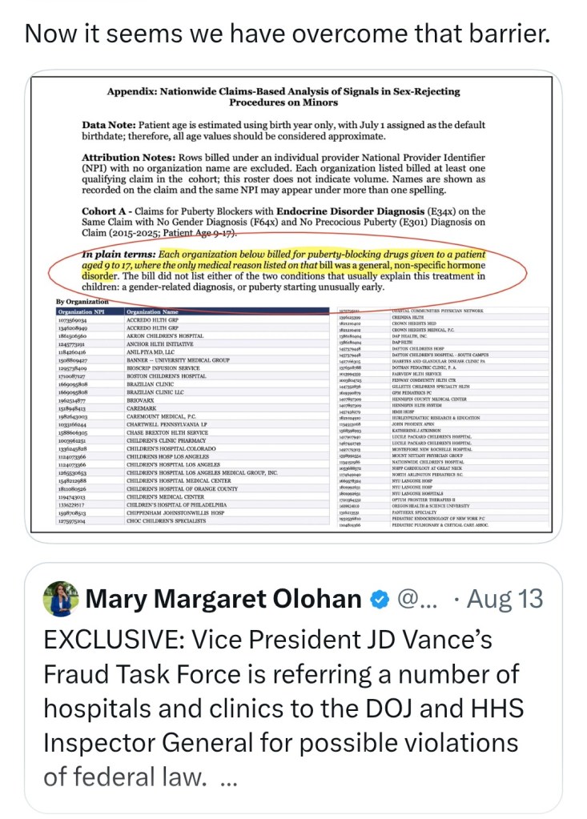587x819 pixels.
Task: Click the blue verified badge
Action: tap(380, 600)
